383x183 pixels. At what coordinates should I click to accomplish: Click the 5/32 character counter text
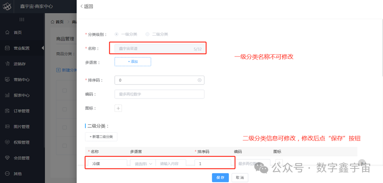click(x=197, y=49)
